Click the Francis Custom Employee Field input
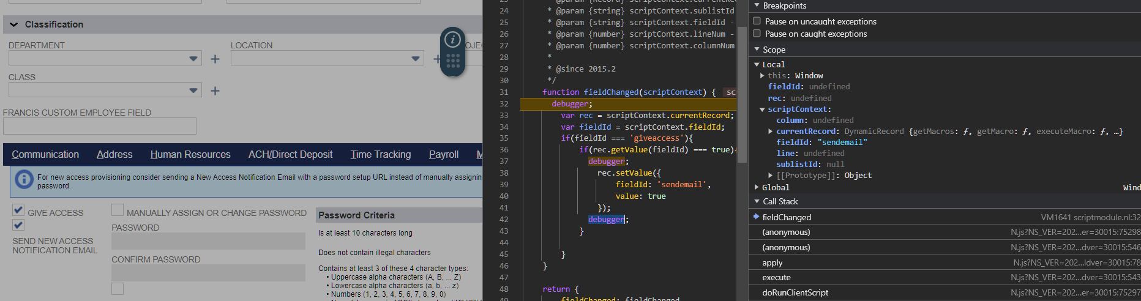Screen dimensions: 1141x301 [x=100, y=126]
